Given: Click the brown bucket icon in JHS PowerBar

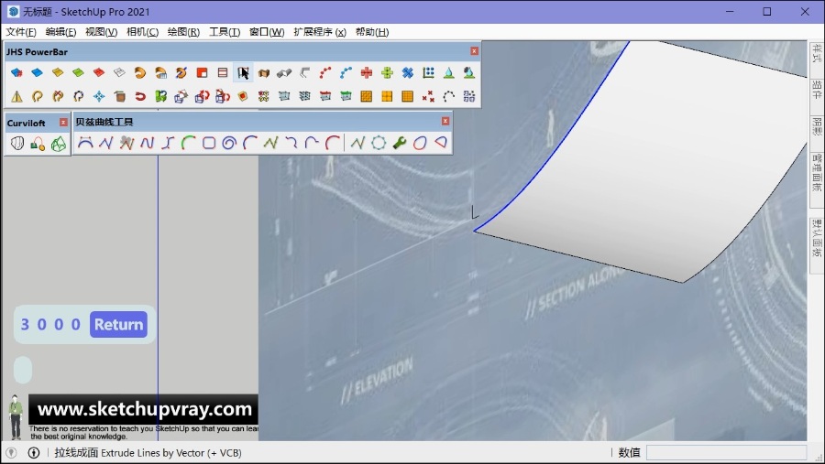Looking at the screenshot, I should click(x=119, y=96).
